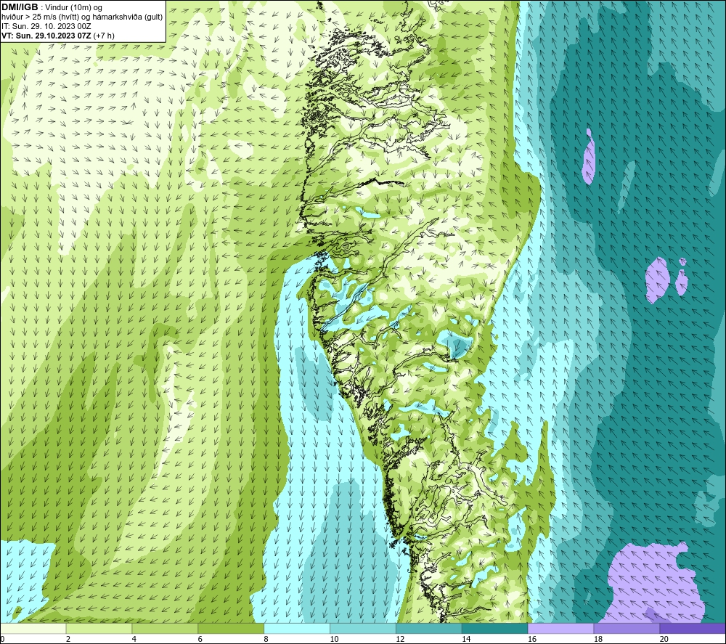This screenshot has height=644, width=726.
Task: Select the dark teal 14–16 legend swatch
Action: (x=494, y=628)
